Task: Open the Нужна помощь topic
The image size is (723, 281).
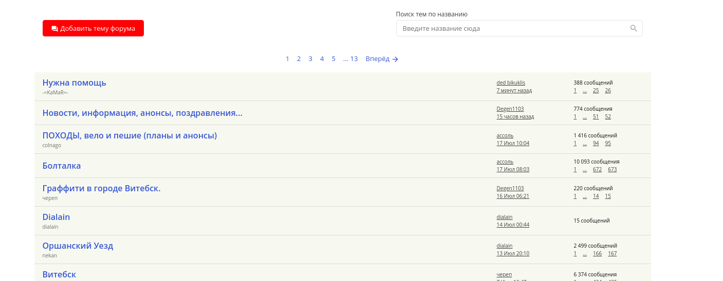Action: point(75,83)
